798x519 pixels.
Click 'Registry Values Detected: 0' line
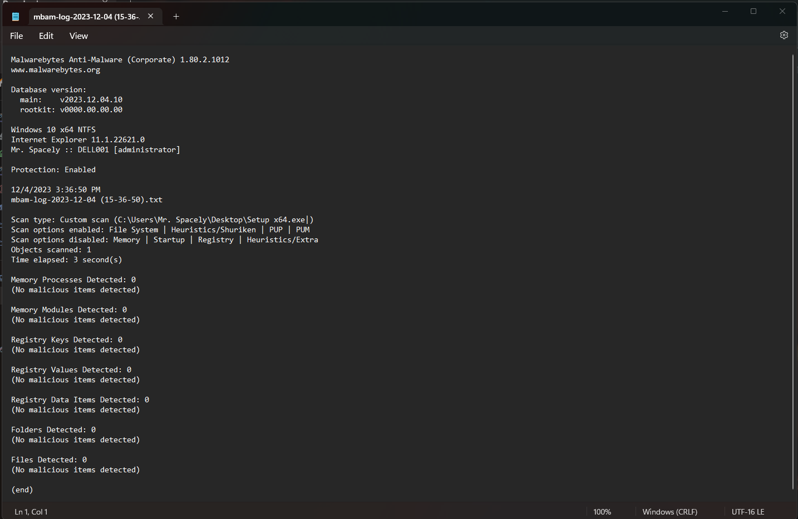(71, 370)
